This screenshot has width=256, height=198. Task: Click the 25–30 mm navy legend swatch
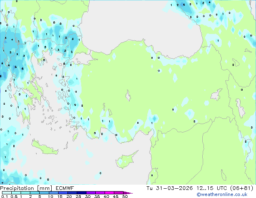81,193
